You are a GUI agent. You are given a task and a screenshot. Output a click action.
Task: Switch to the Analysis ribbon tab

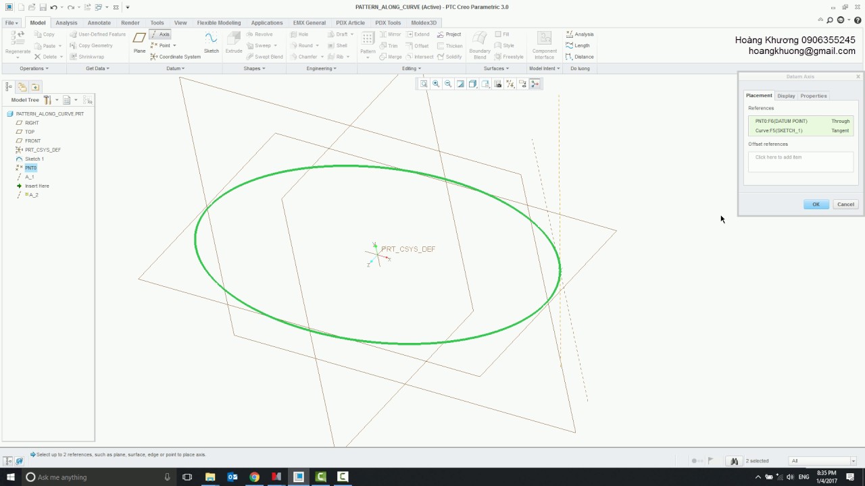coord(66,23)
